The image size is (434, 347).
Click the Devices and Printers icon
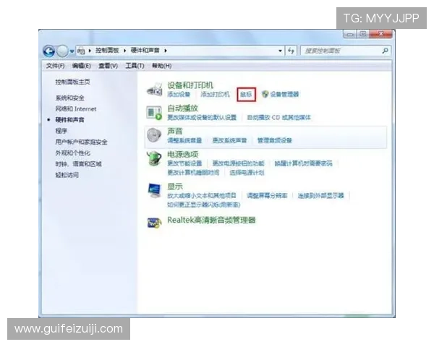(x=155, y=89)
